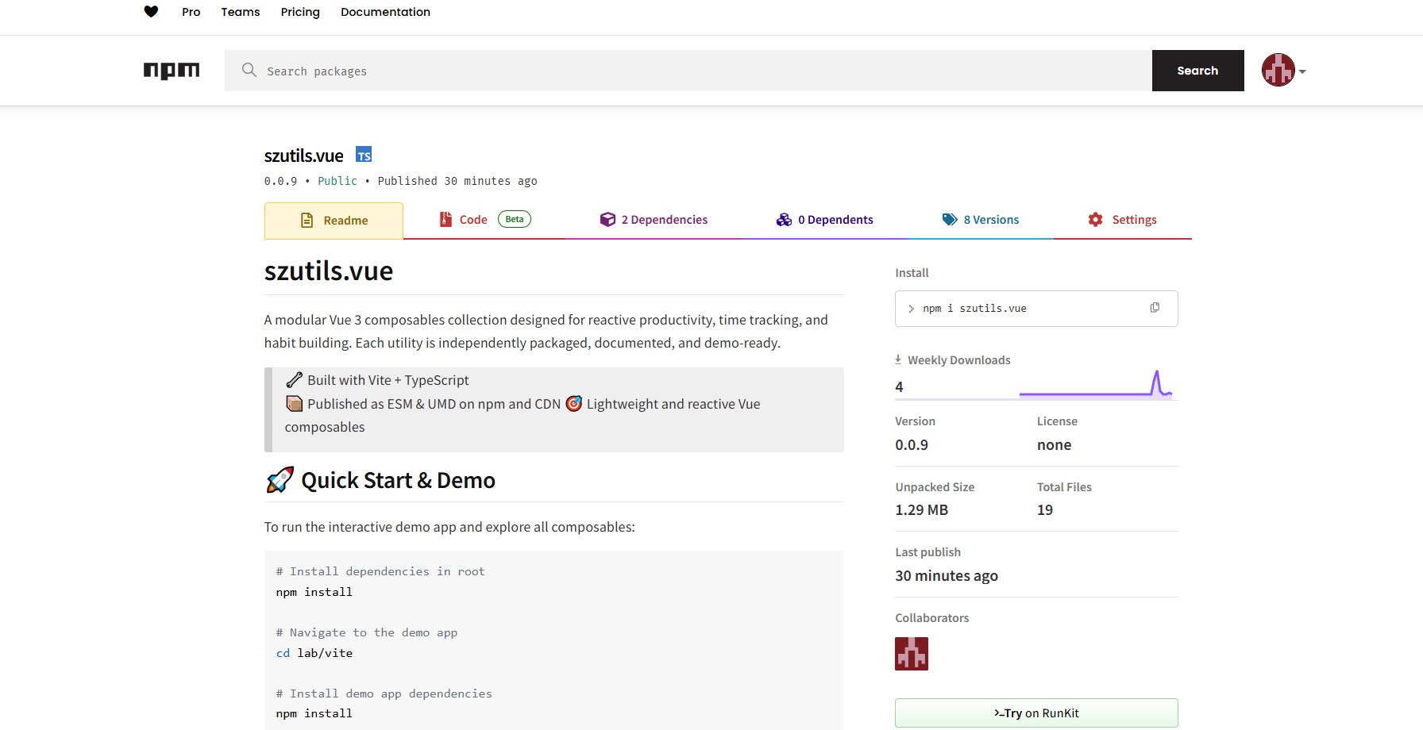Click the black Search button

1197,71
